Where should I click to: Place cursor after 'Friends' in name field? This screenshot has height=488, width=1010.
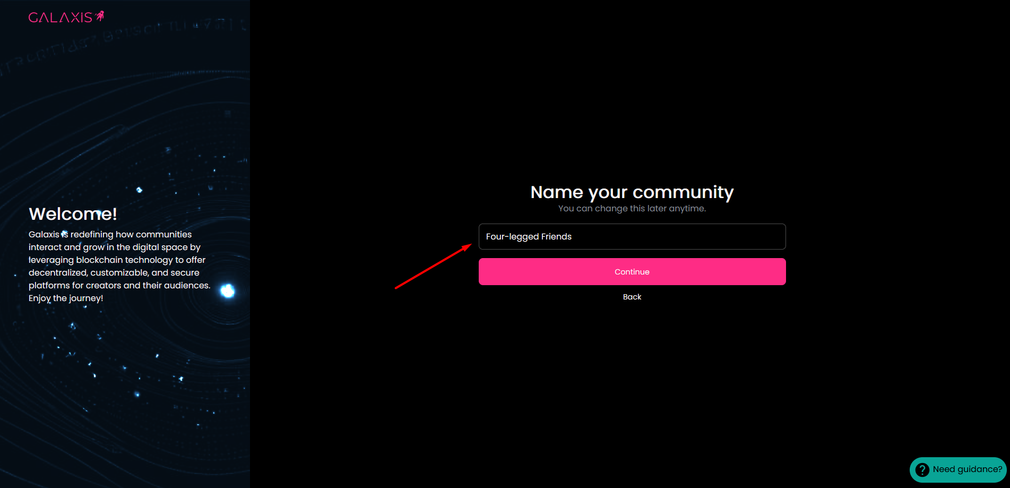[x=572, y=237]
